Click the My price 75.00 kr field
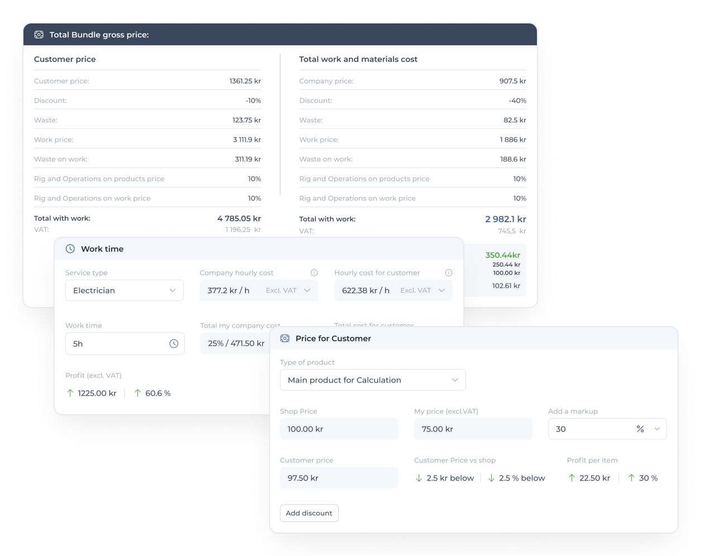701x556 pixels. point(473,429)
